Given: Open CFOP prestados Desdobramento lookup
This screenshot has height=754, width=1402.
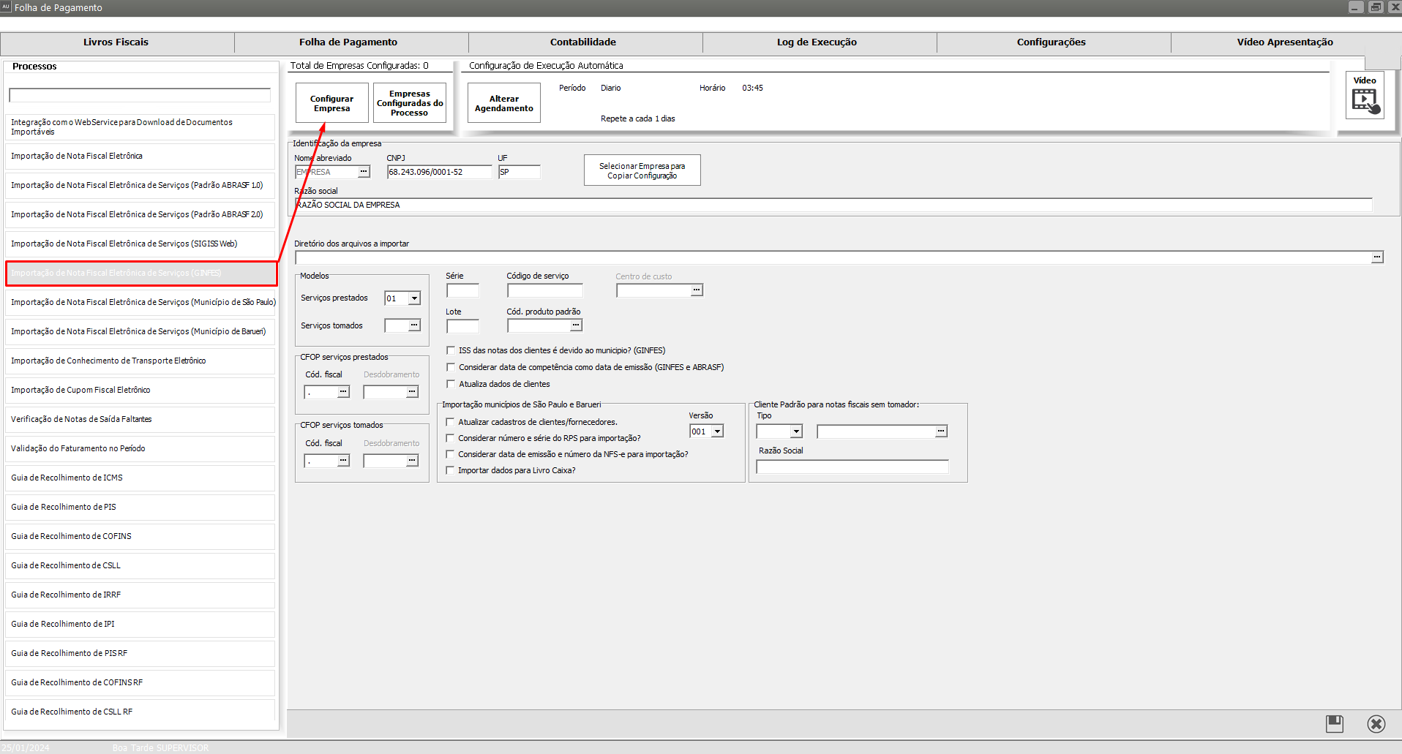Looking at the screenshot, I should pos(412,392).
